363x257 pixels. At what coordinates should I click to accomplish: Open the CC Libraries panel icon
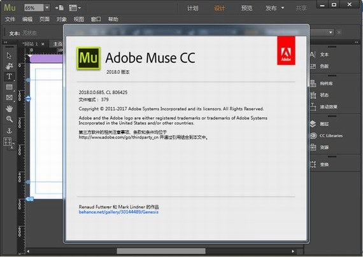click(x=313, y=135)
